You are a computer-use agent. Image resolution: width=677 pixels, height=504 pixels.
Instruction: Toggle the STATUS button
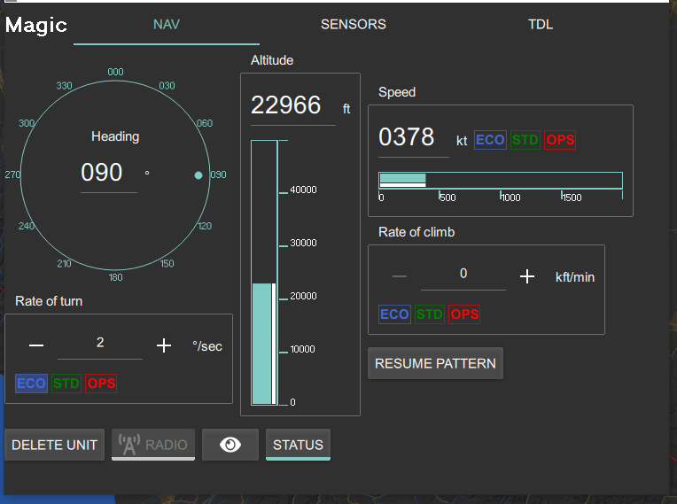[x=298, y=445]
